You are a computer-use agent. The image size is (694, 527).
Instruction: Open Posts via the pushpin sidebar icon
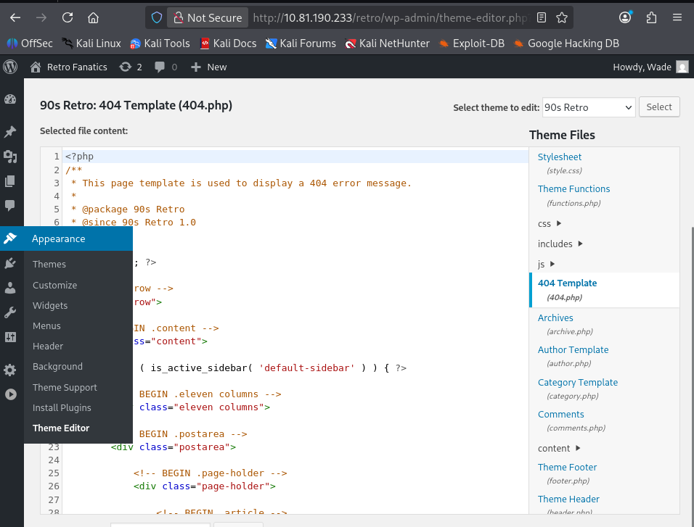coord(10,132)
